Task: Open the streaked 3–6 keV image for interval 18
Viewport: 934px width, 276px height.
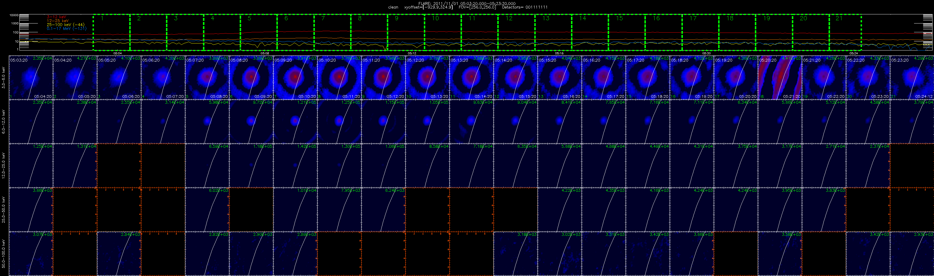Action: [x=780, y=78]
